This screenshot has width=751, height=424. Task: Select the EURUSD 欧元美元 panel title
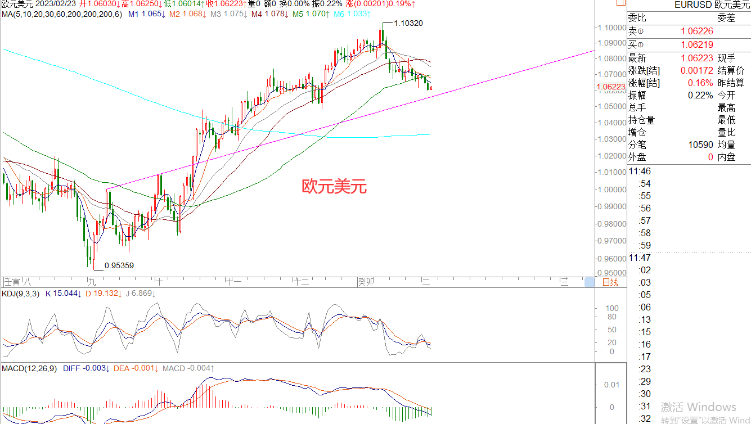pyautogui.click(x=712, y=5)
